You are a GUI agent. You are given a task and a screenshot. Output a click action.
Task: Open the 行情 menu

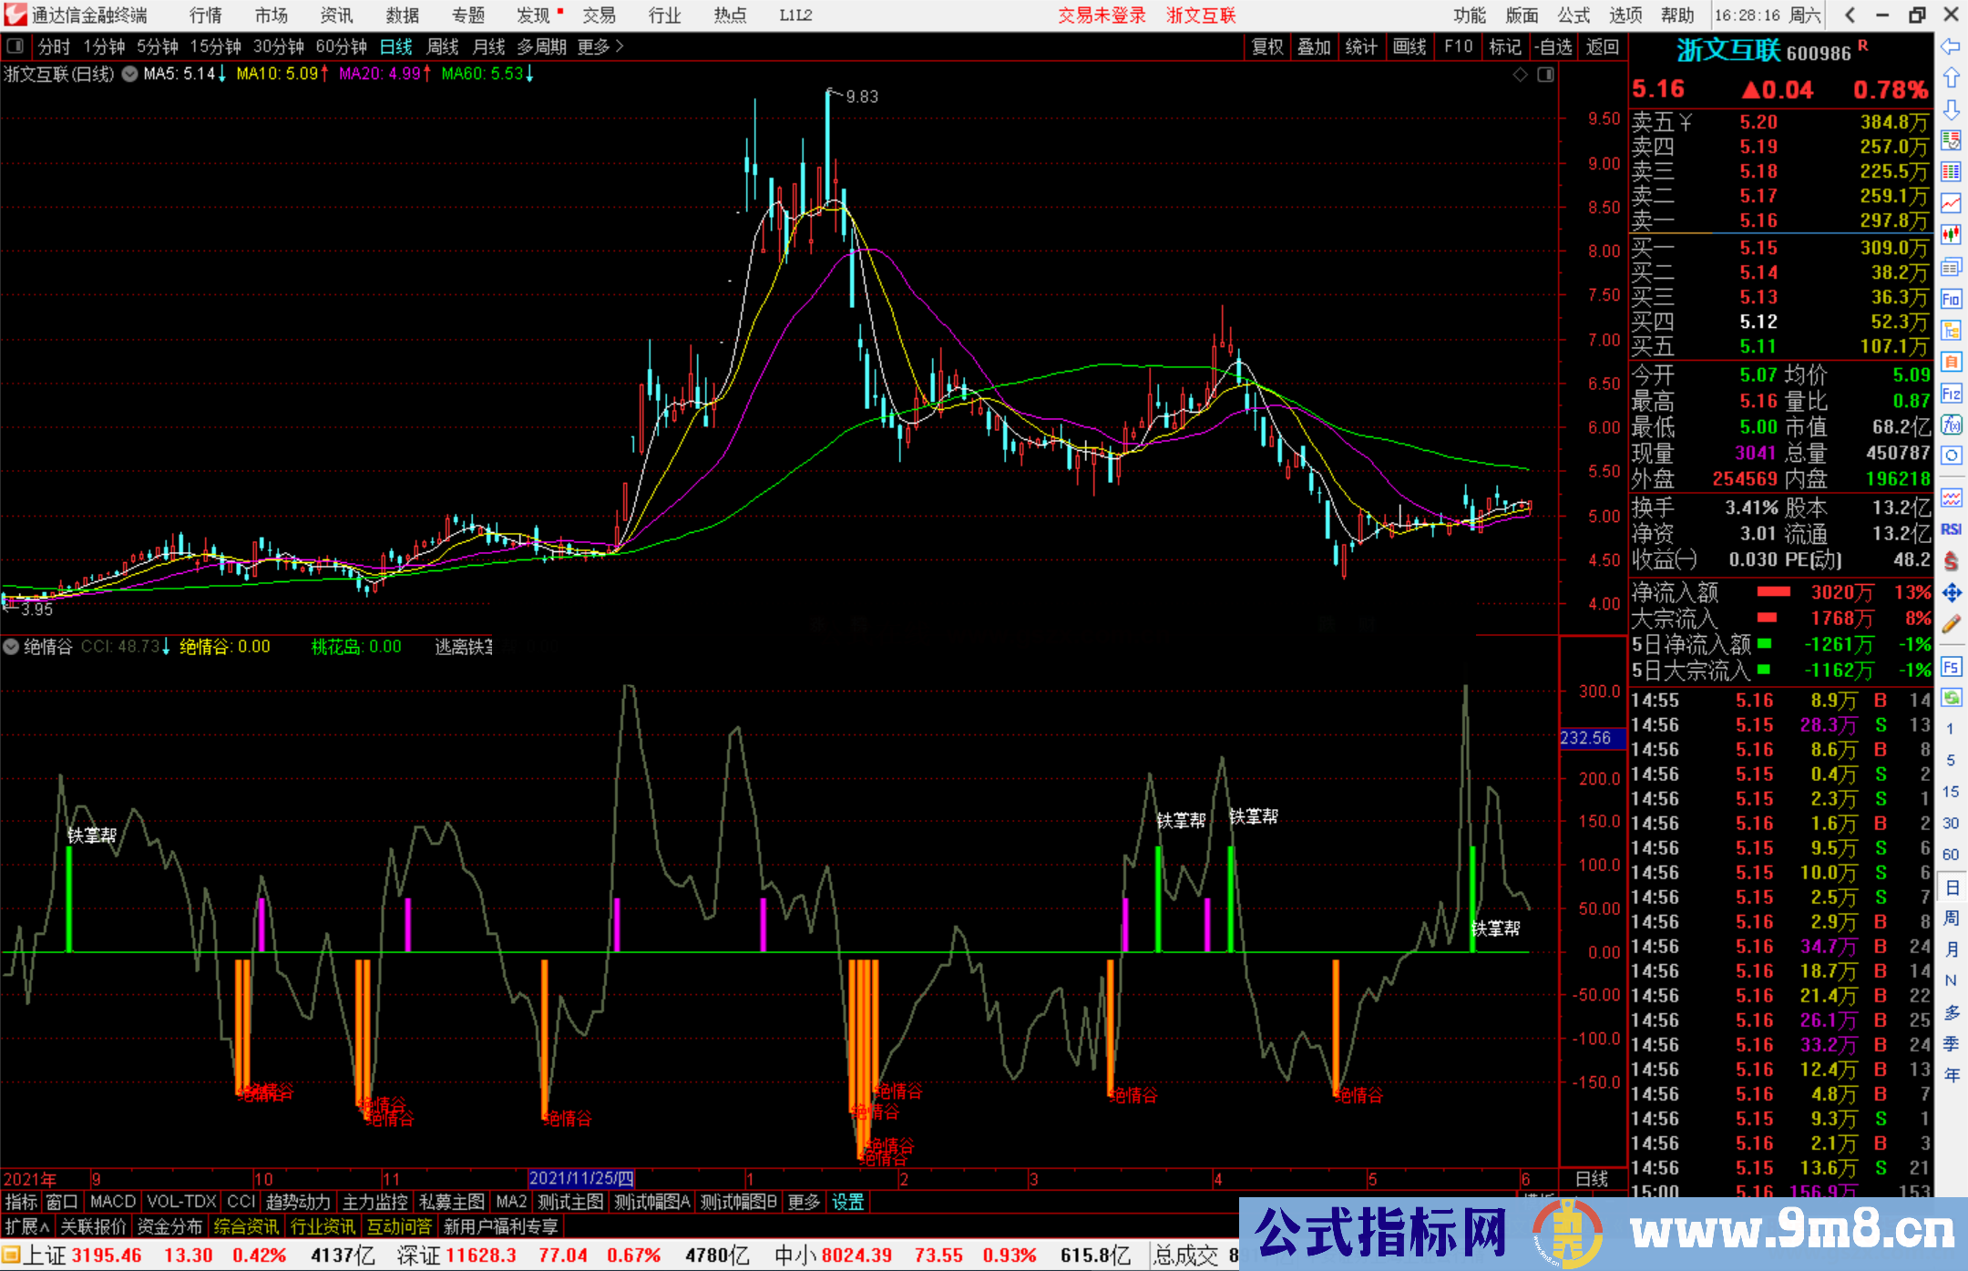click(206, 15)
